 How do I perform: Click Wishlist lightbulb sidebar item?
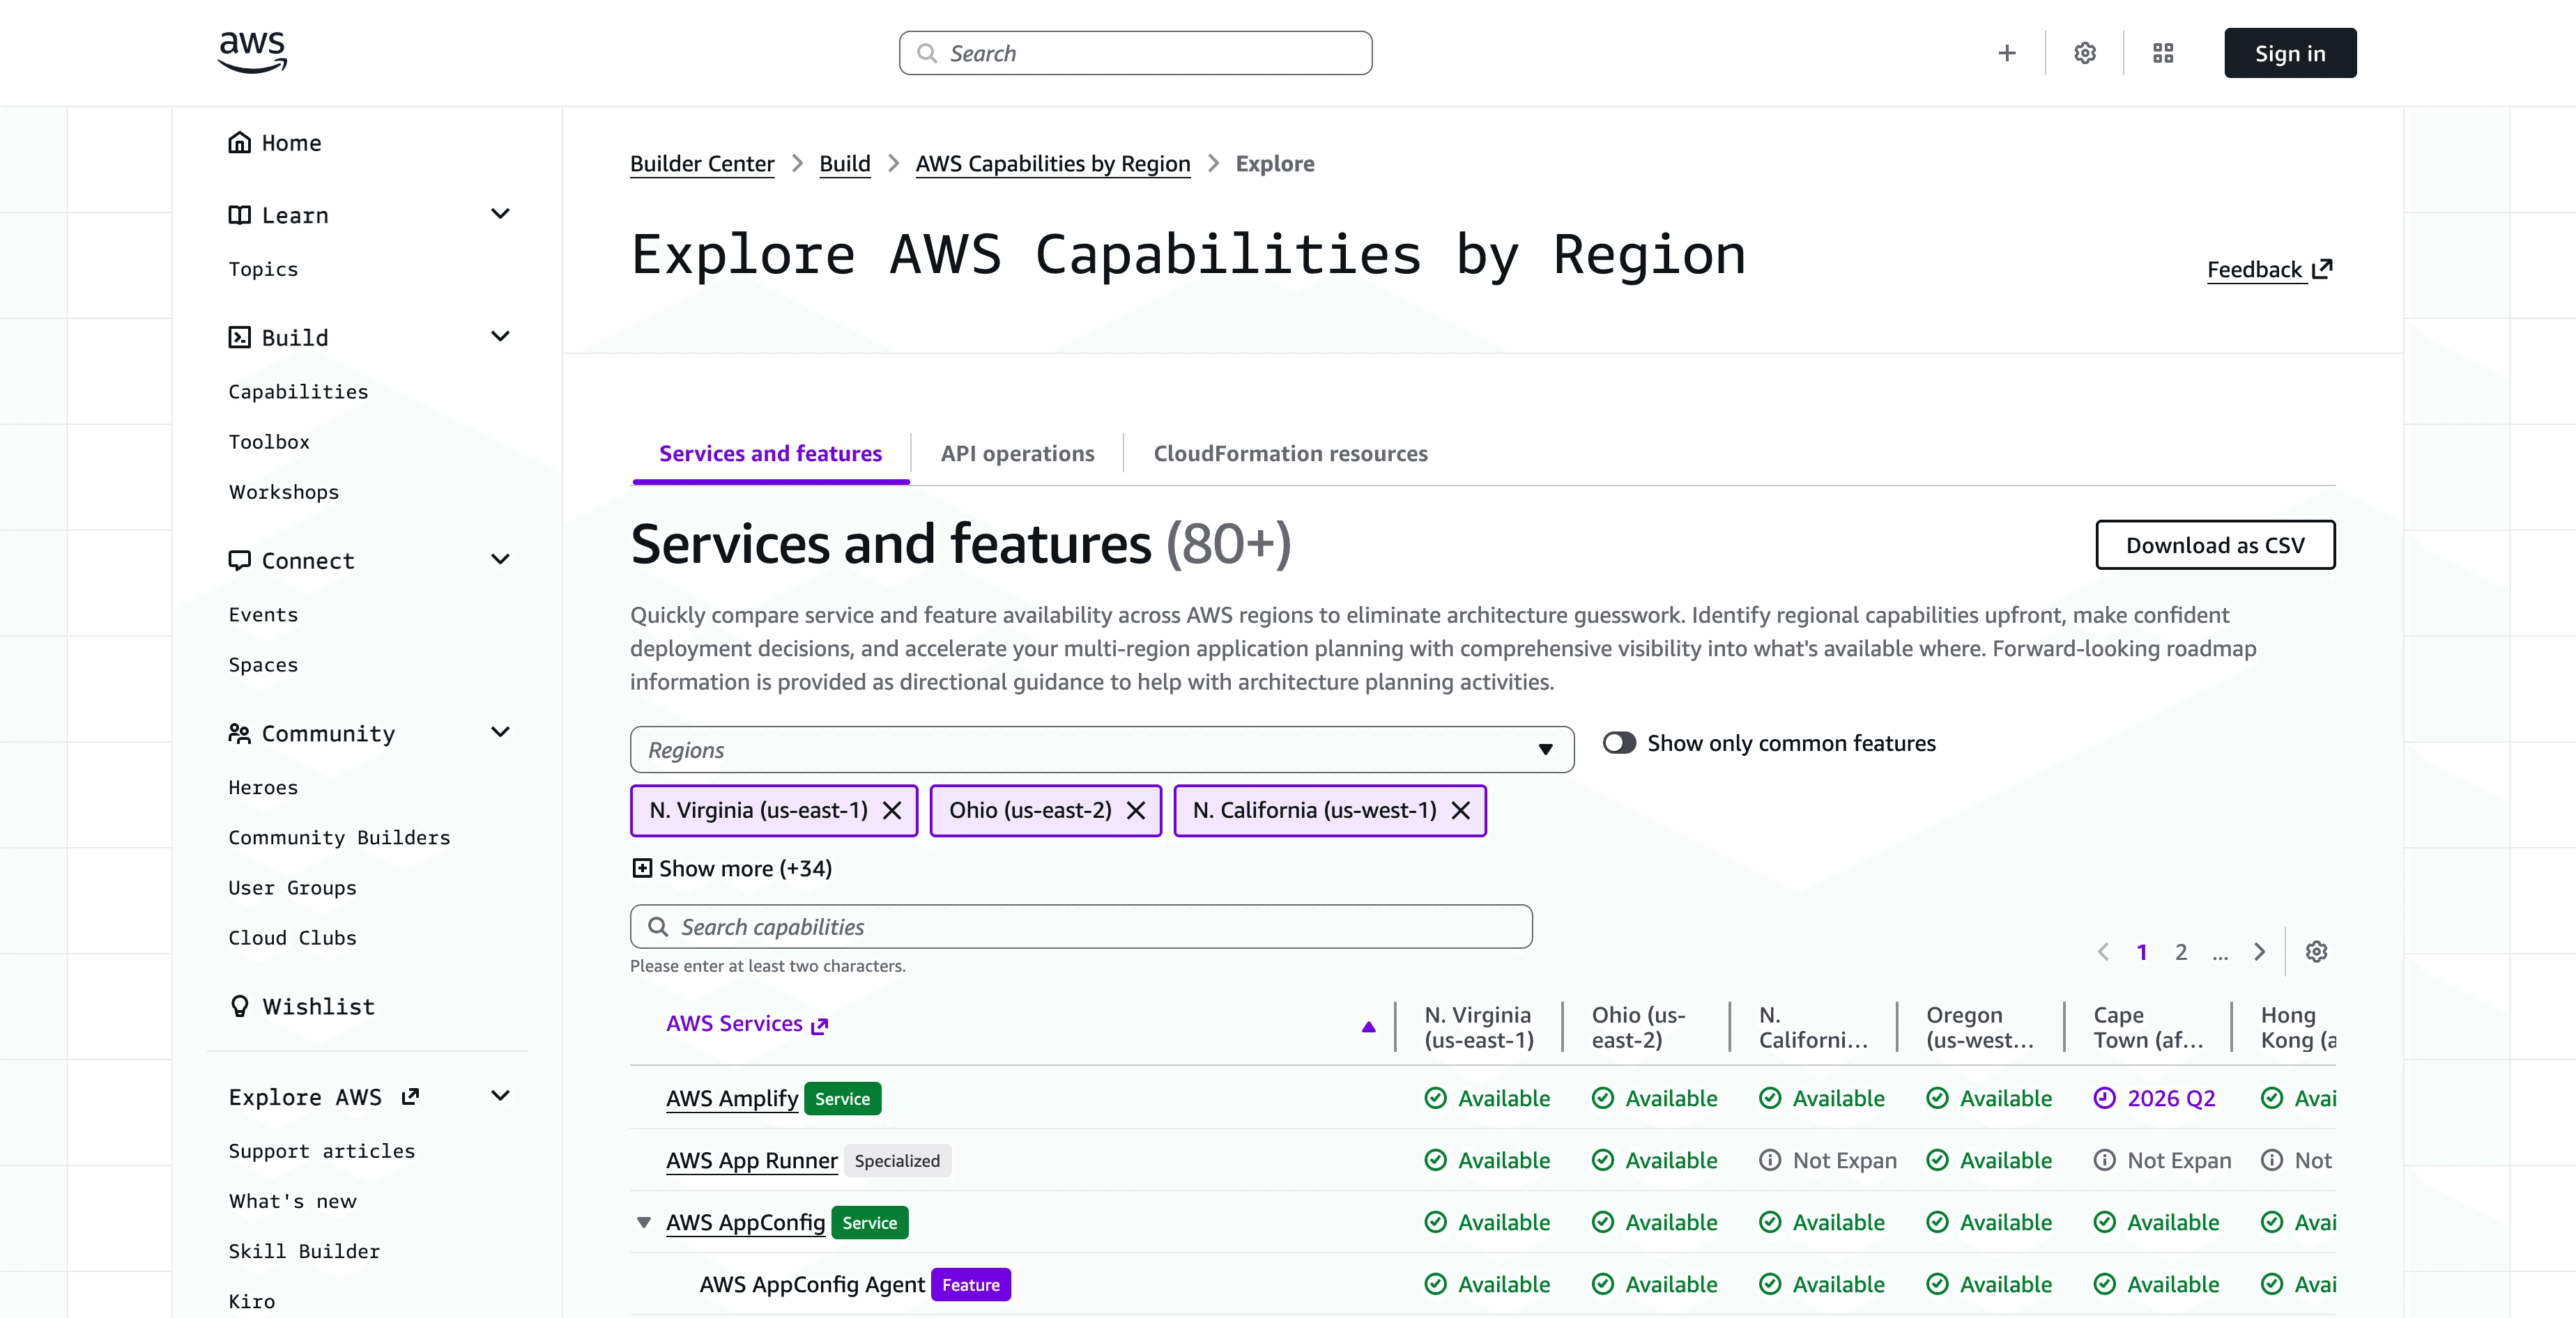318,1006
